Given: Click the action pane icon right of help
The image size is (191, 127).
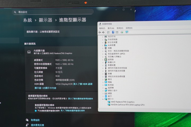Looking at the screenshot, I should click(x=117, y=32).
